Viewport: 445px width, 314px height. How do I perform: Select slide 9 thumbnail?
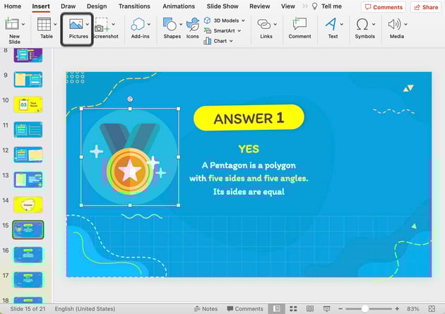(28, 79)
